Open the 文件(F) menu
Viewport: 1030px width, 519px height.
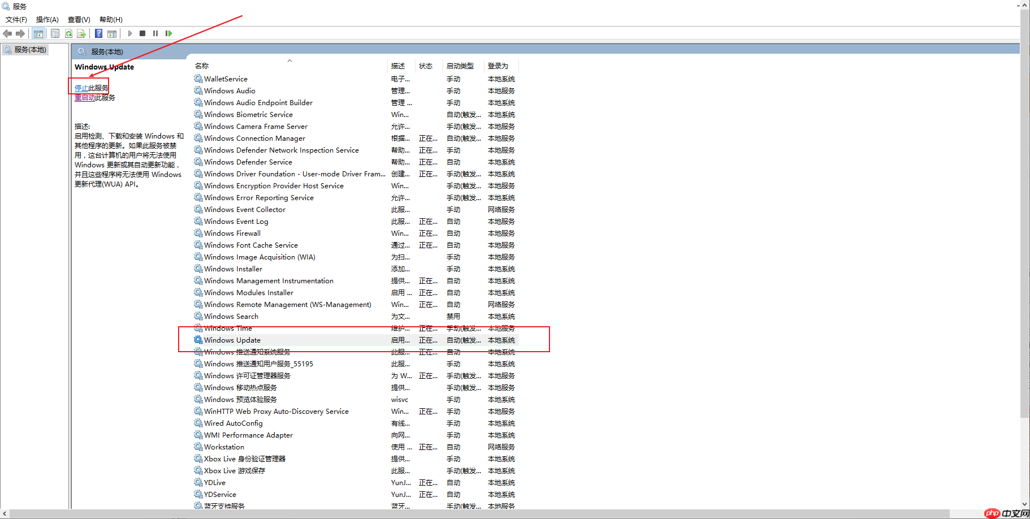(16, 20)
